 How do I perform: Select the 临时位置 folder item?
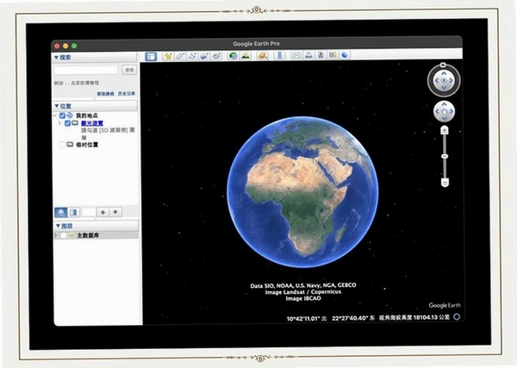(x=87, y=145)
